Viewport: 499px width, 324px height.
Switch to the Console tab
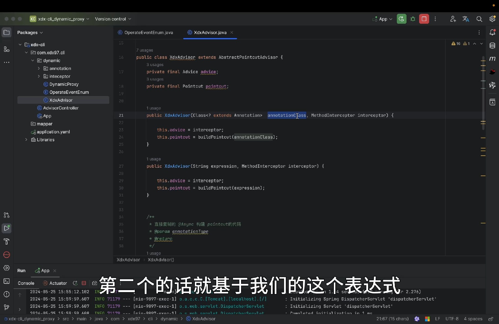[x=26, y=283]
